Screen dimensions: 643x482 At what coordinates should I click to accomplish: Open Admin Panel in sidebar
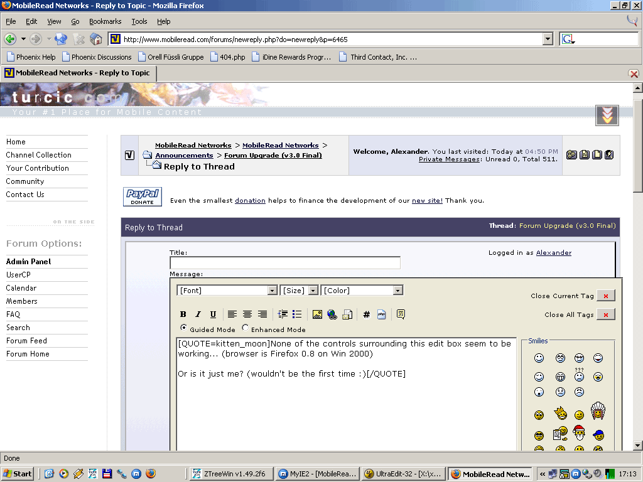coord(29,262)
